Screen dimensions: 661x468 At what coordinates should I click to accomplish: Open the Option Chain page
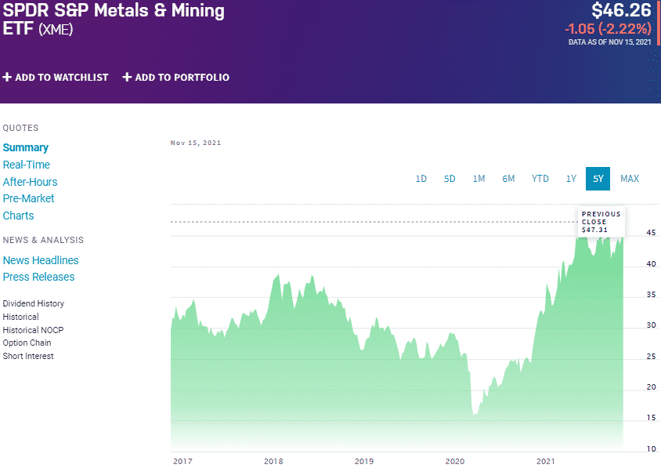[27, 343]
